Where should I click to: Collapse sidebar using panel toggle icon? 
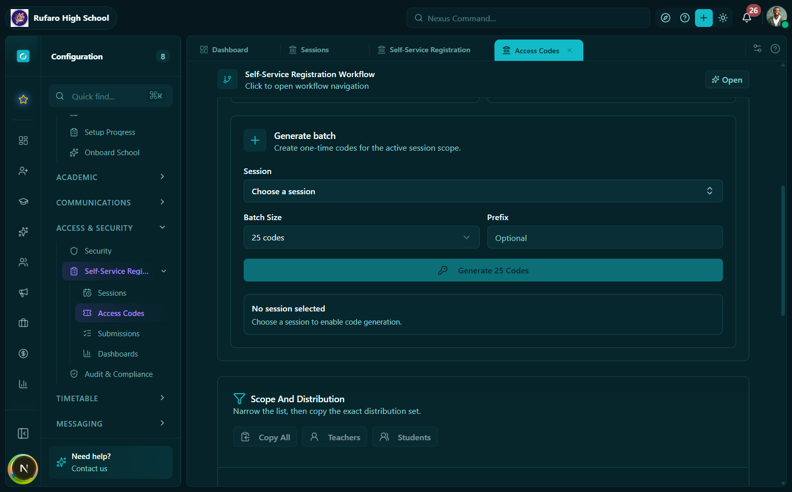click(23, 433)
